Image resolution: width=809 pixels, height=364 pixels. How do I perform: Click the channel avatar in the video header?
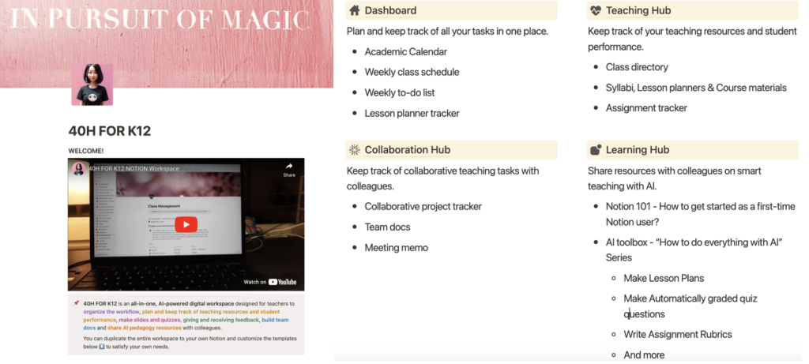(79, 169)
